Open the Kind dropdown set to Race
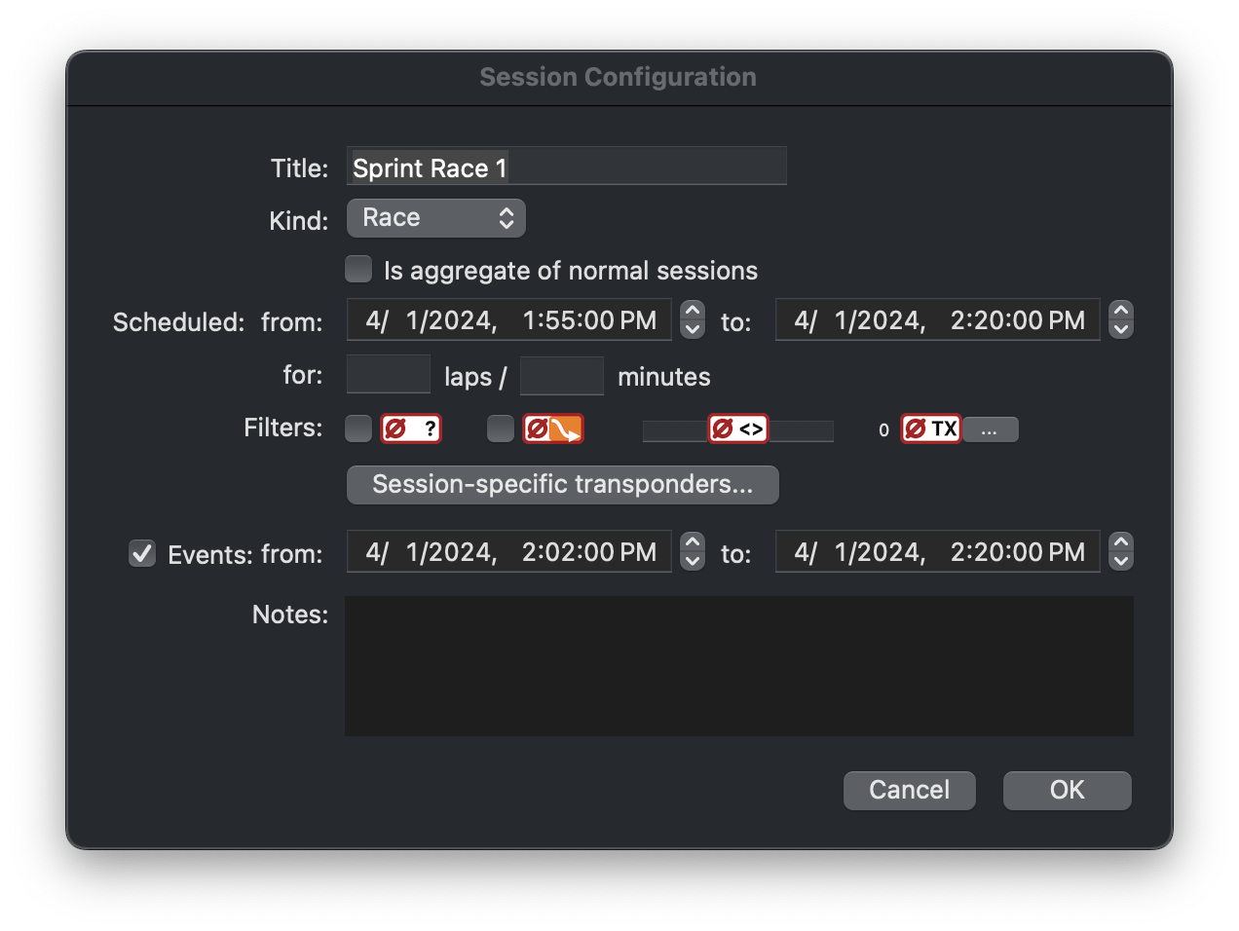This screenshot has height=931, width=1239. 435,218
